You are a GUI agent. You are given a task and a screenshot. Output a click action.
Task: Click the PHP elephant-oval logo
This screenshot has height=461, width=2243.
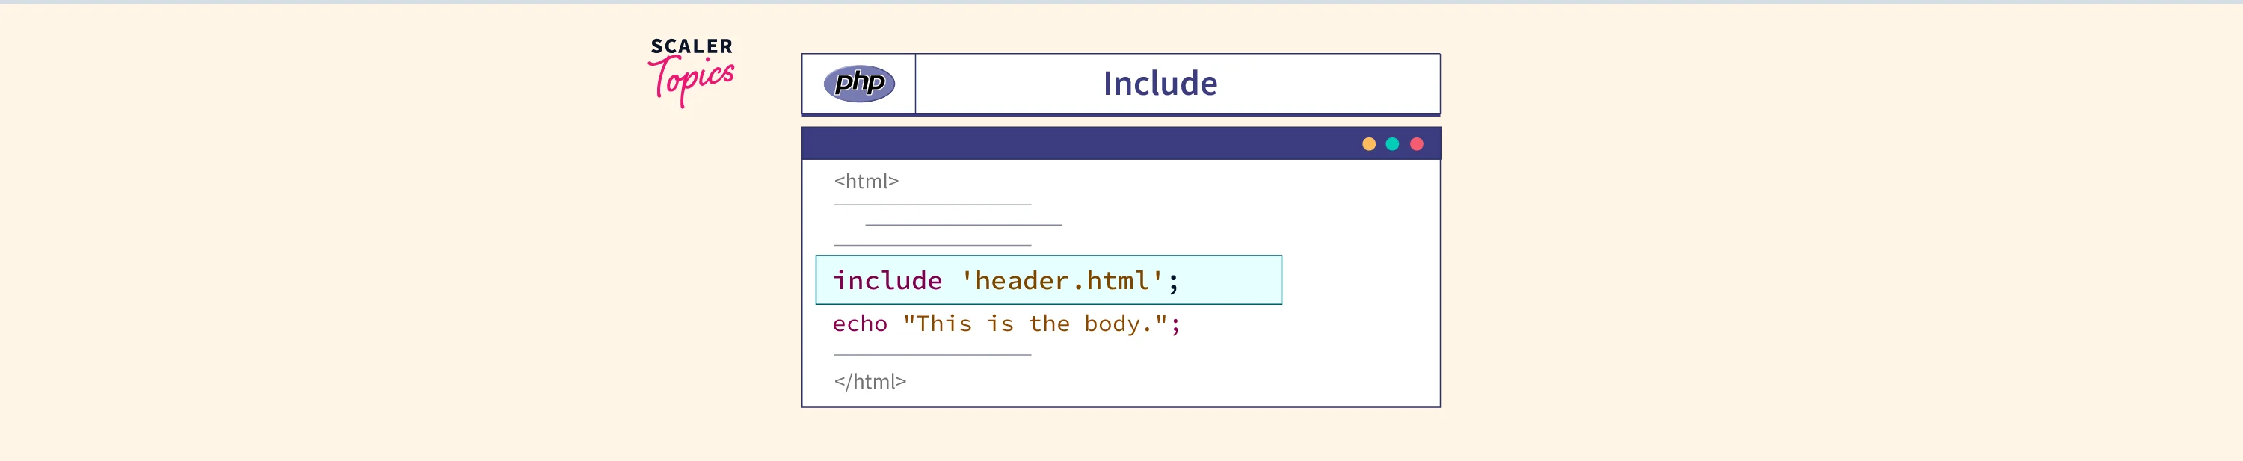858,84
